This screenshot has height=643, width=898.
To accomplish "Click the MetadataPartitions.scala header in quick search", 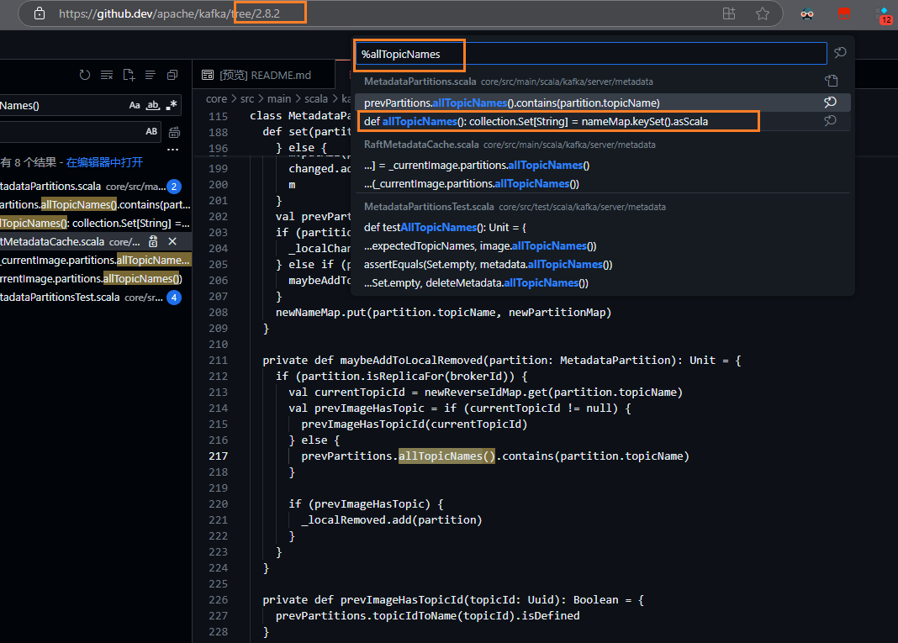I will [420, 82].
